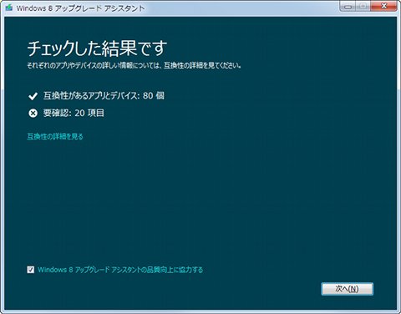Close the Windows 8 Upgrade Assistant window

[383, 7]
